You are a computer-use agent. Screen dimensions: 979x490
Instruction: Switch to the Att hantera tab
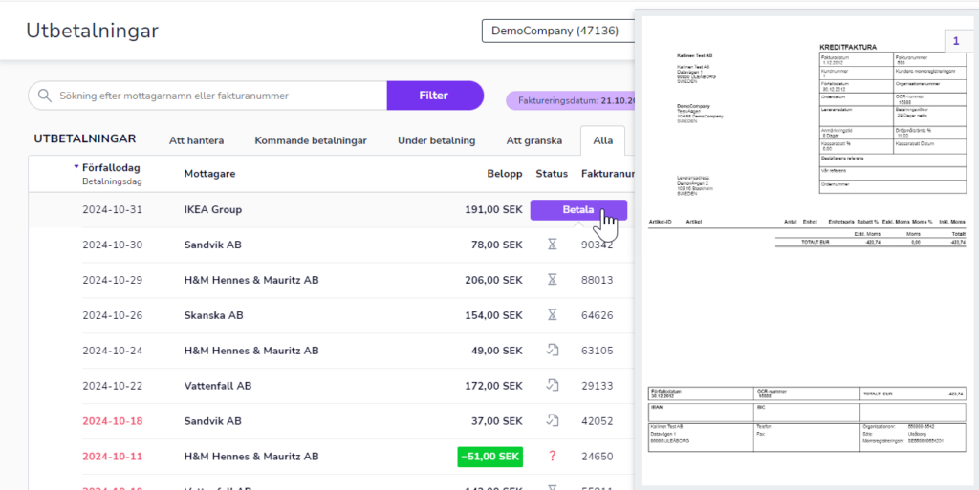click(196, 141)
